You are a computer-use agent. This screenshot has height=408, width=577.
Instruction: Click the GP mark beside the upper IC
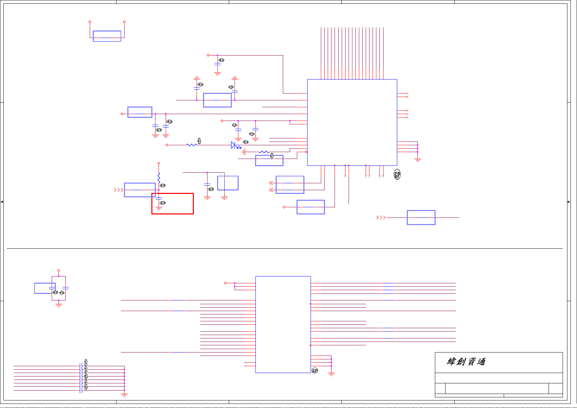(397, 174)
